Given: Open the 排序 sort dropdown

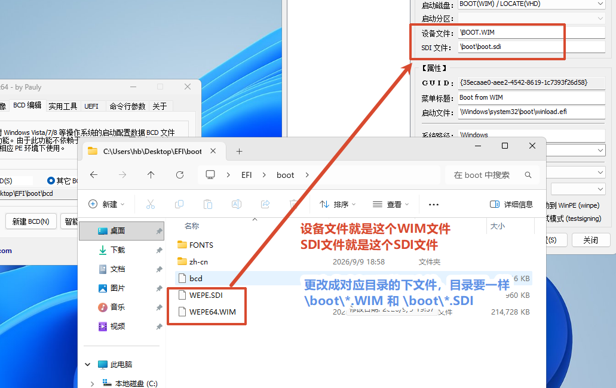Looking at the screenshot, I should pyautogui.click(x=338, y=204).
